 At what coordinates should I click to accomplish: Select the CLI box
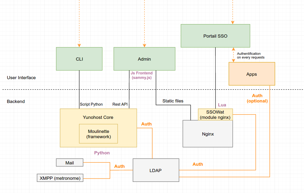(79, 59)
